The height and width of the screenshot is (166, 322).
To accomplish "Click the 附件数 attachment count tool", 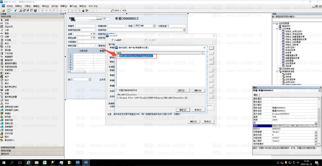I will tap(8, 117).
